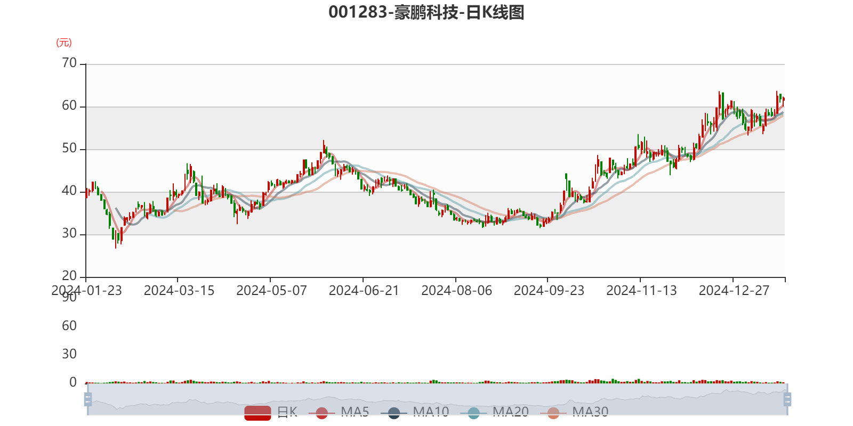Image resolution: width=853 pixels, height=426 pixels.
Task: Click the 2024-06-21 date label
Action: pyautogui.click(x=364, y=291)
